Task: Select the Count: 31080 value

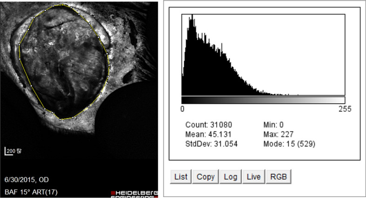Action: [x=209, y=125]
